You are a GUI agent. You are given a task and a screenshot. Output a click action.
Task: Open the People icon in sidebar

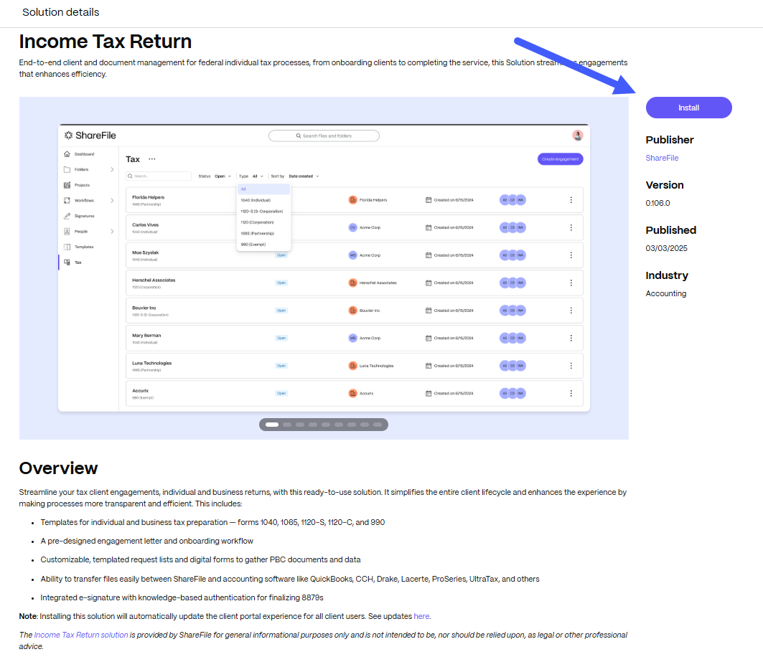point(67,232)
